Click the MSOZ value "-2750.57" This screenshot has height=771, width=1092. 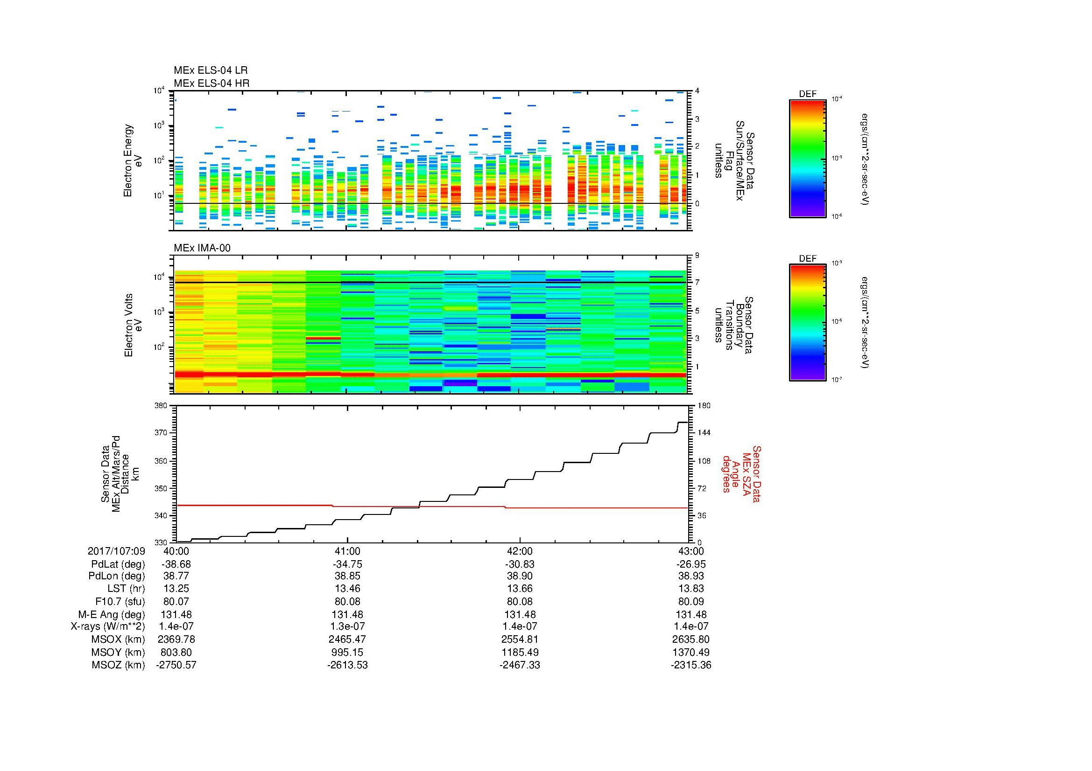(x=176, y=665)
